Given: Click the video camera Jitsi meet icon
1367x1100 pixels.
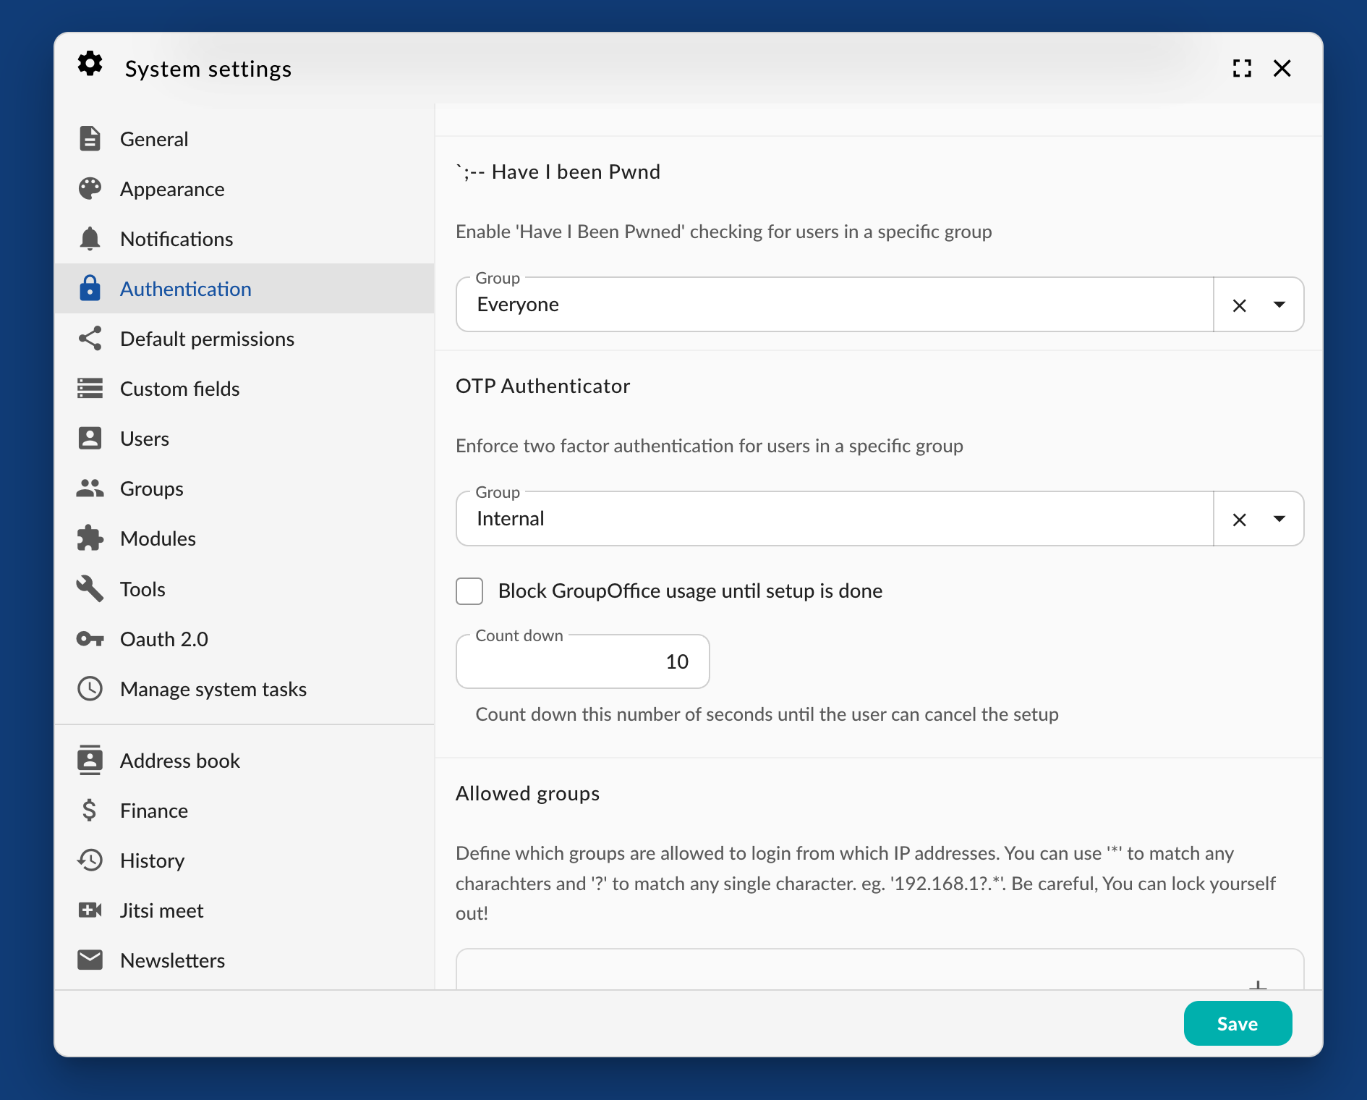Looking at the screenshot, I should (90, 910).
